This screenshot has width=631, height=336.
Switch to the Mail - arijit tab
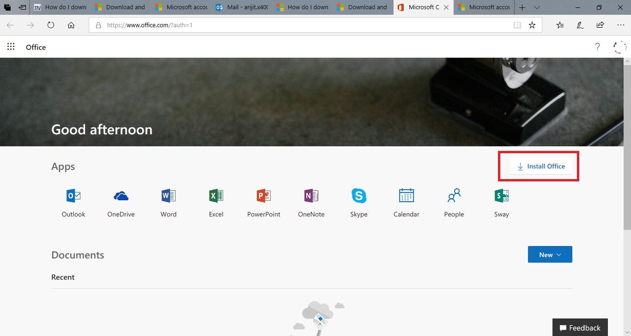pos(242,7)
